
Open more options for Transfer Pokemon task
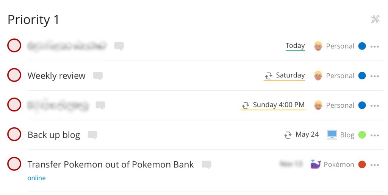pyautogui.click(x=375, y=165)
